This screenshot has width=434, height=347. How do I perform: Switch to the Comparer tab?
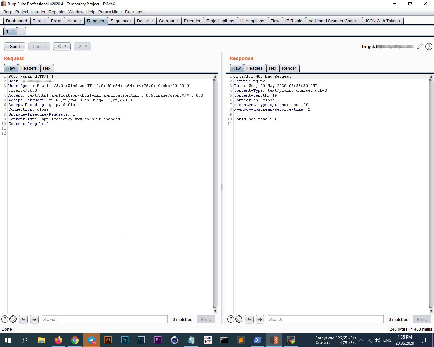tap(169, 21)
